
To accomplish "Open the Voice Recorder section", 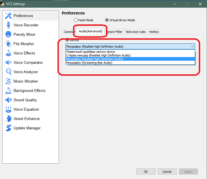I will [x=26, y=25].
